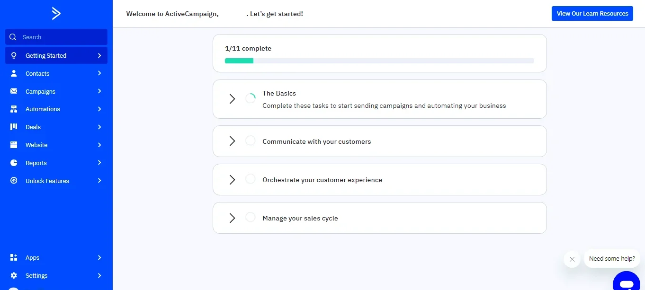
Task: Click View Our Learn Resources button
Action: (x=592, y=13)
